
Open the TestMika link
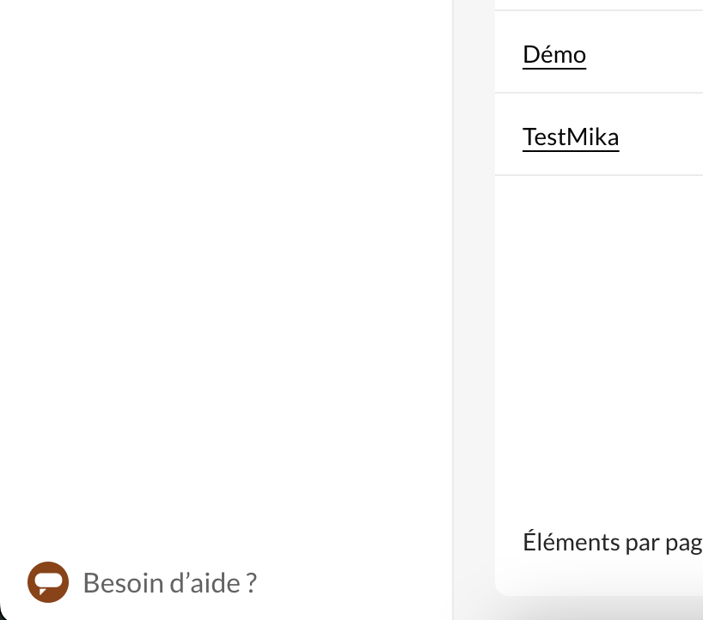click(x=571, y=137)
